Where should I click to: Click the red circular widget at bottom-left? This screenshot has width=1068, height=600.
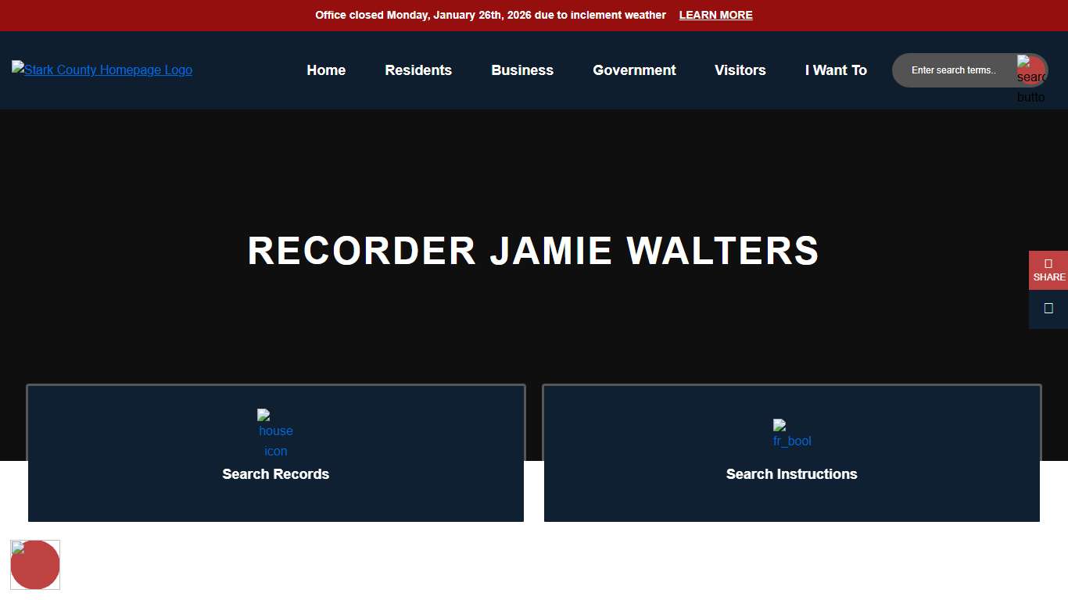click(35, 565)
